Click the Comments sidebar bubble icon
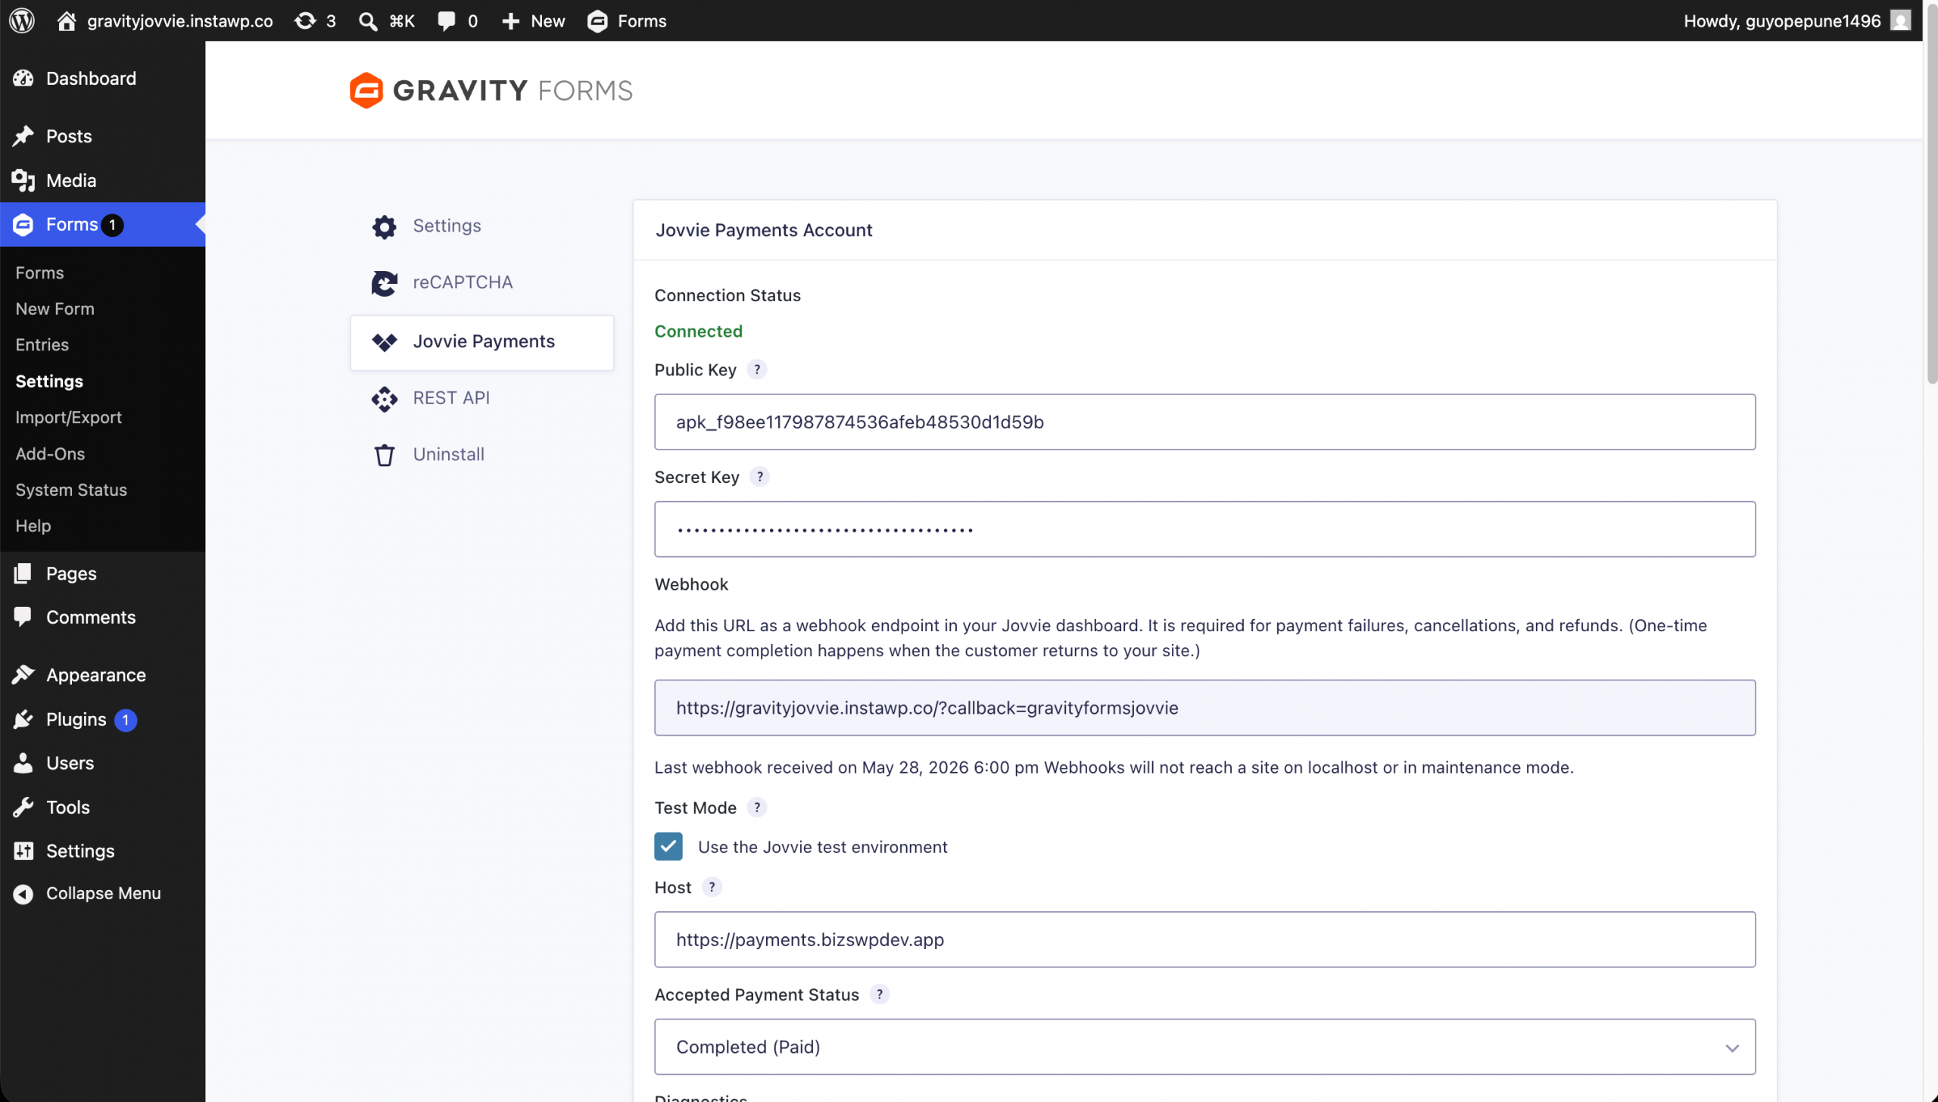The image size is (1938, 1102). click(23, 617)
